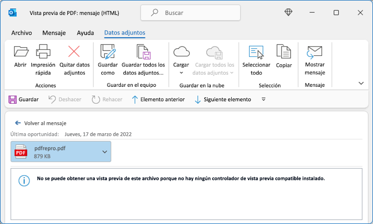The height and width of the screenshot is (224, 373).
Task: Expand Cargar todos los datos adjuntos arrow
Action: [x=232, y=73]
